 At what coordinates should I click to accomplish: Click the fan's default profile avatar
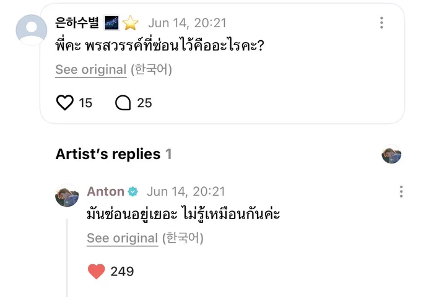point(32,30)
